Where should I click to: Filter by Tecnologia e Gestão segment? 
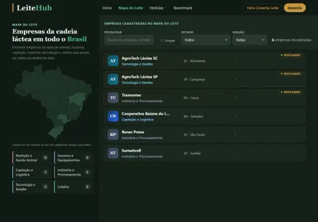pyautogui.click(x=32, y=187)
